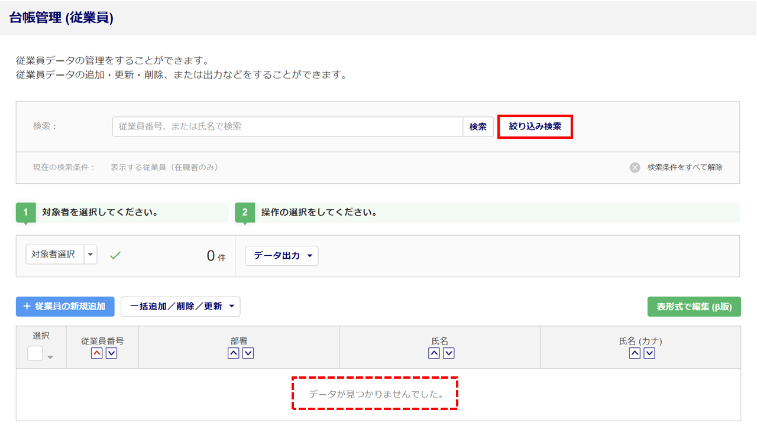Viewport: 757px width, 426px height.
Task: Click the 氏名 (カナ) column header text
Action: 640,341
